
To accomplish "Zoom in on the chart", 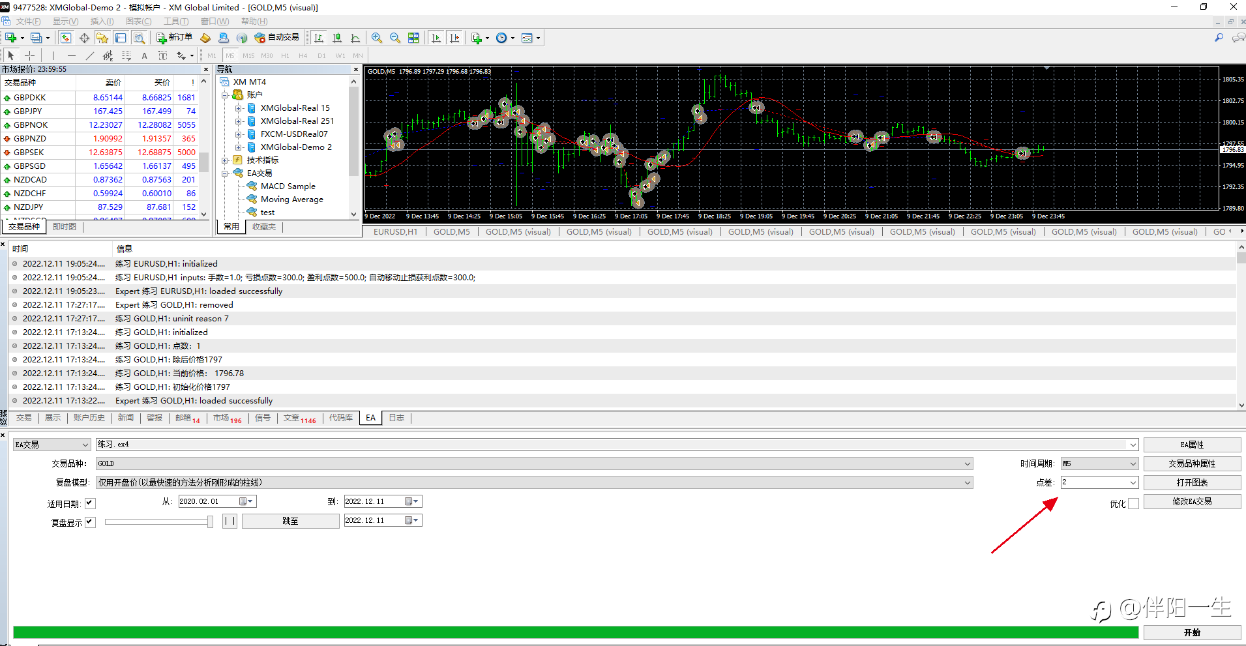I will [377, 38].
